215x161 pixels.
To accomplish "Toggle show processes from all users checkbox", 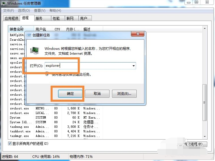I will coord(10,144).
